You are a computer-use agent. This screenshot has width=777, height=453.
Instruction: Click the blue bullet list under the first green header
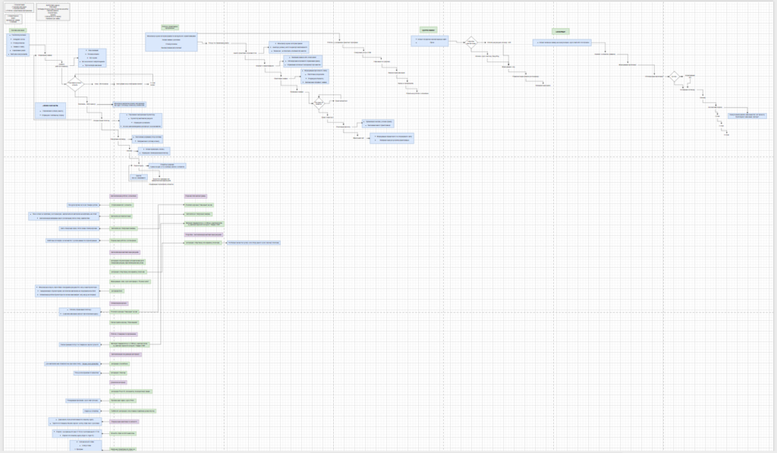pos(17,45)
